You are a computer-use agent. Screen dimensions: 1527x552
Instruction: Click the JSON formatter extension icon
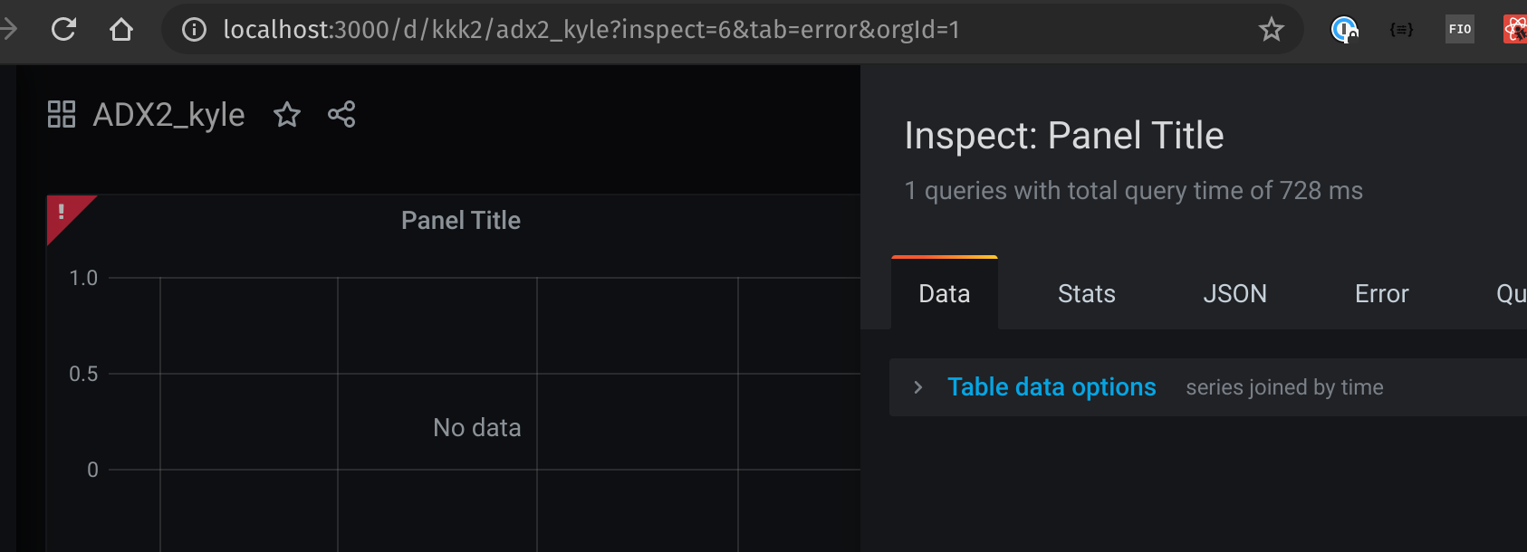(x=1400, y=29)
